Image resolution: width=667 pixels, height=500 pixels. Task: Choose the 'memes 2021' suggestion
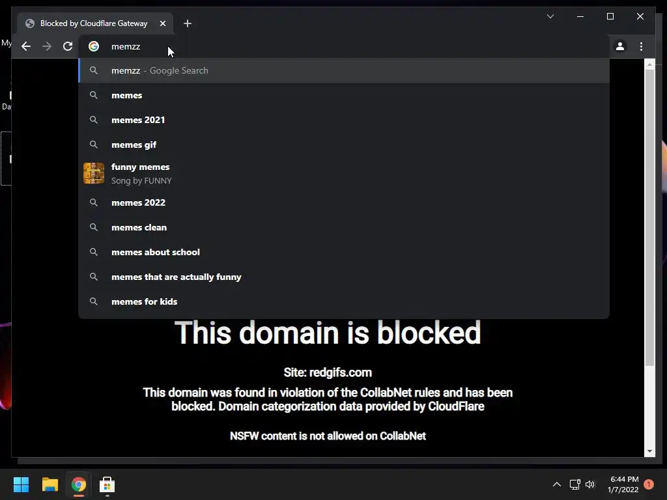pyautogui.click(x=344, y=120)
